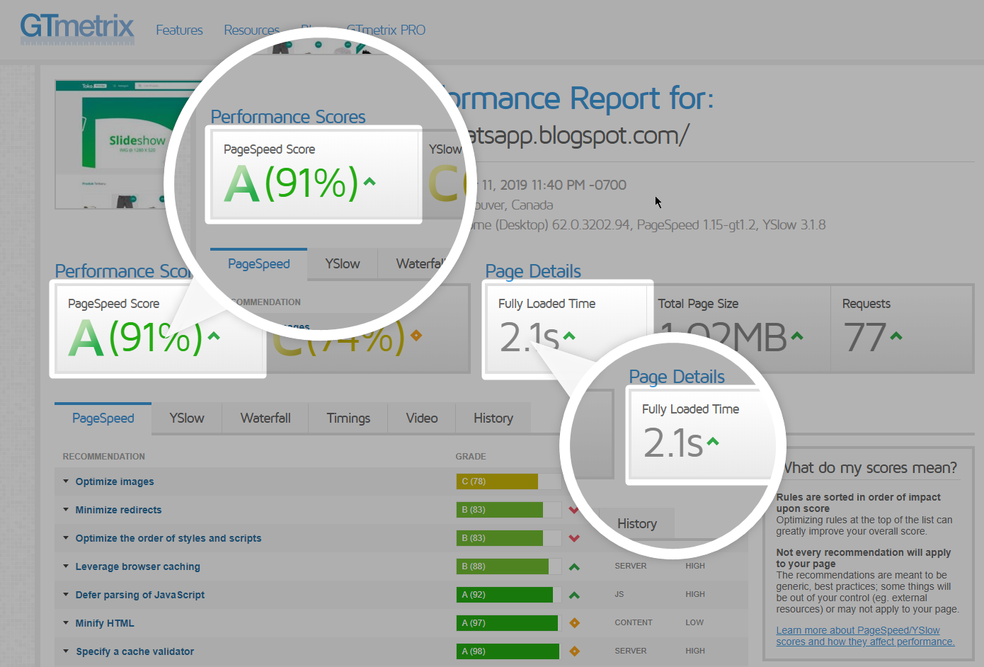984x667 pixels.
Task: Click orange diamond on Minify HTML row
Action: [575, 623]
